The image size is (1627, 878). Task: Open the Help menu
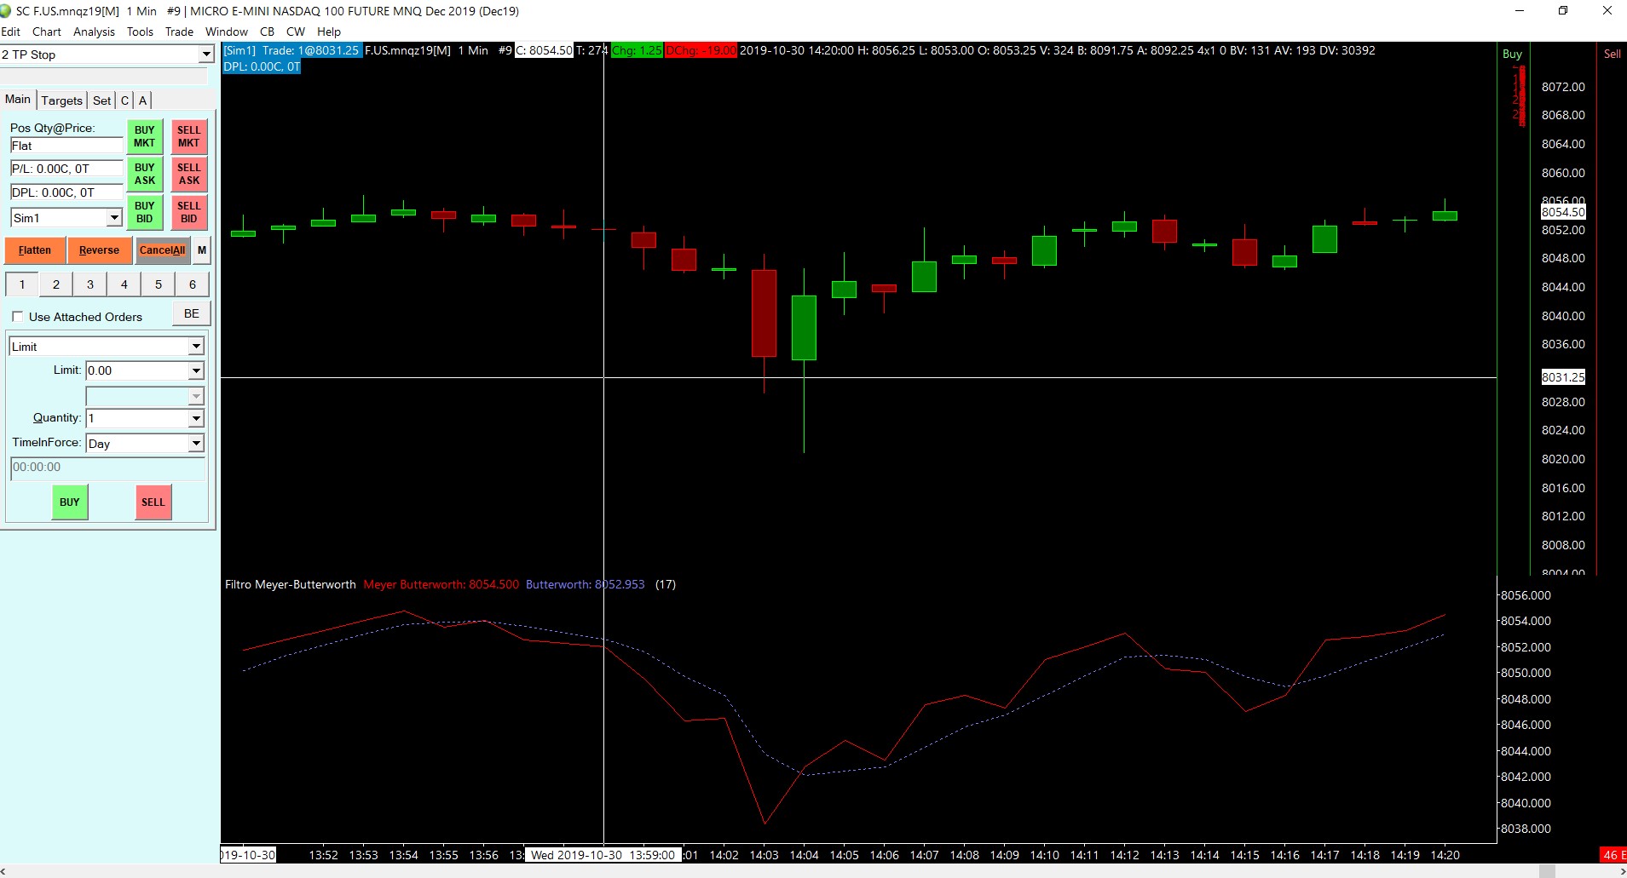[329, 32]
